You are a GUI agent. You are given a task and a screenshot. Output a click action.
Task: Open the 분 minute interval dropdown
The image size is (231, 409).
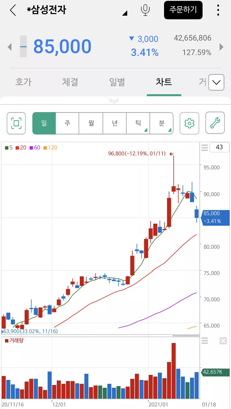pyautogui.click(x=162, y=123)
